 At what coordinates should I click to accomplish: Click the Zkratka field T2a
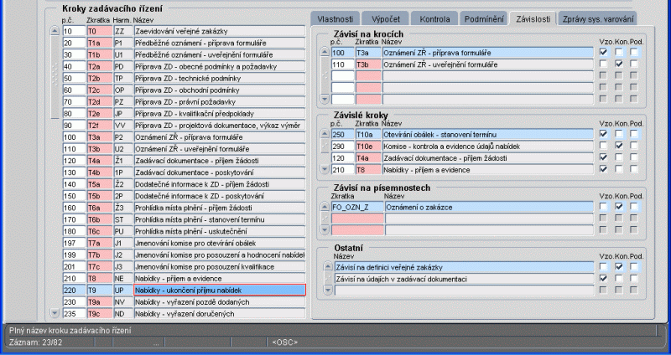tap(99, 66)
